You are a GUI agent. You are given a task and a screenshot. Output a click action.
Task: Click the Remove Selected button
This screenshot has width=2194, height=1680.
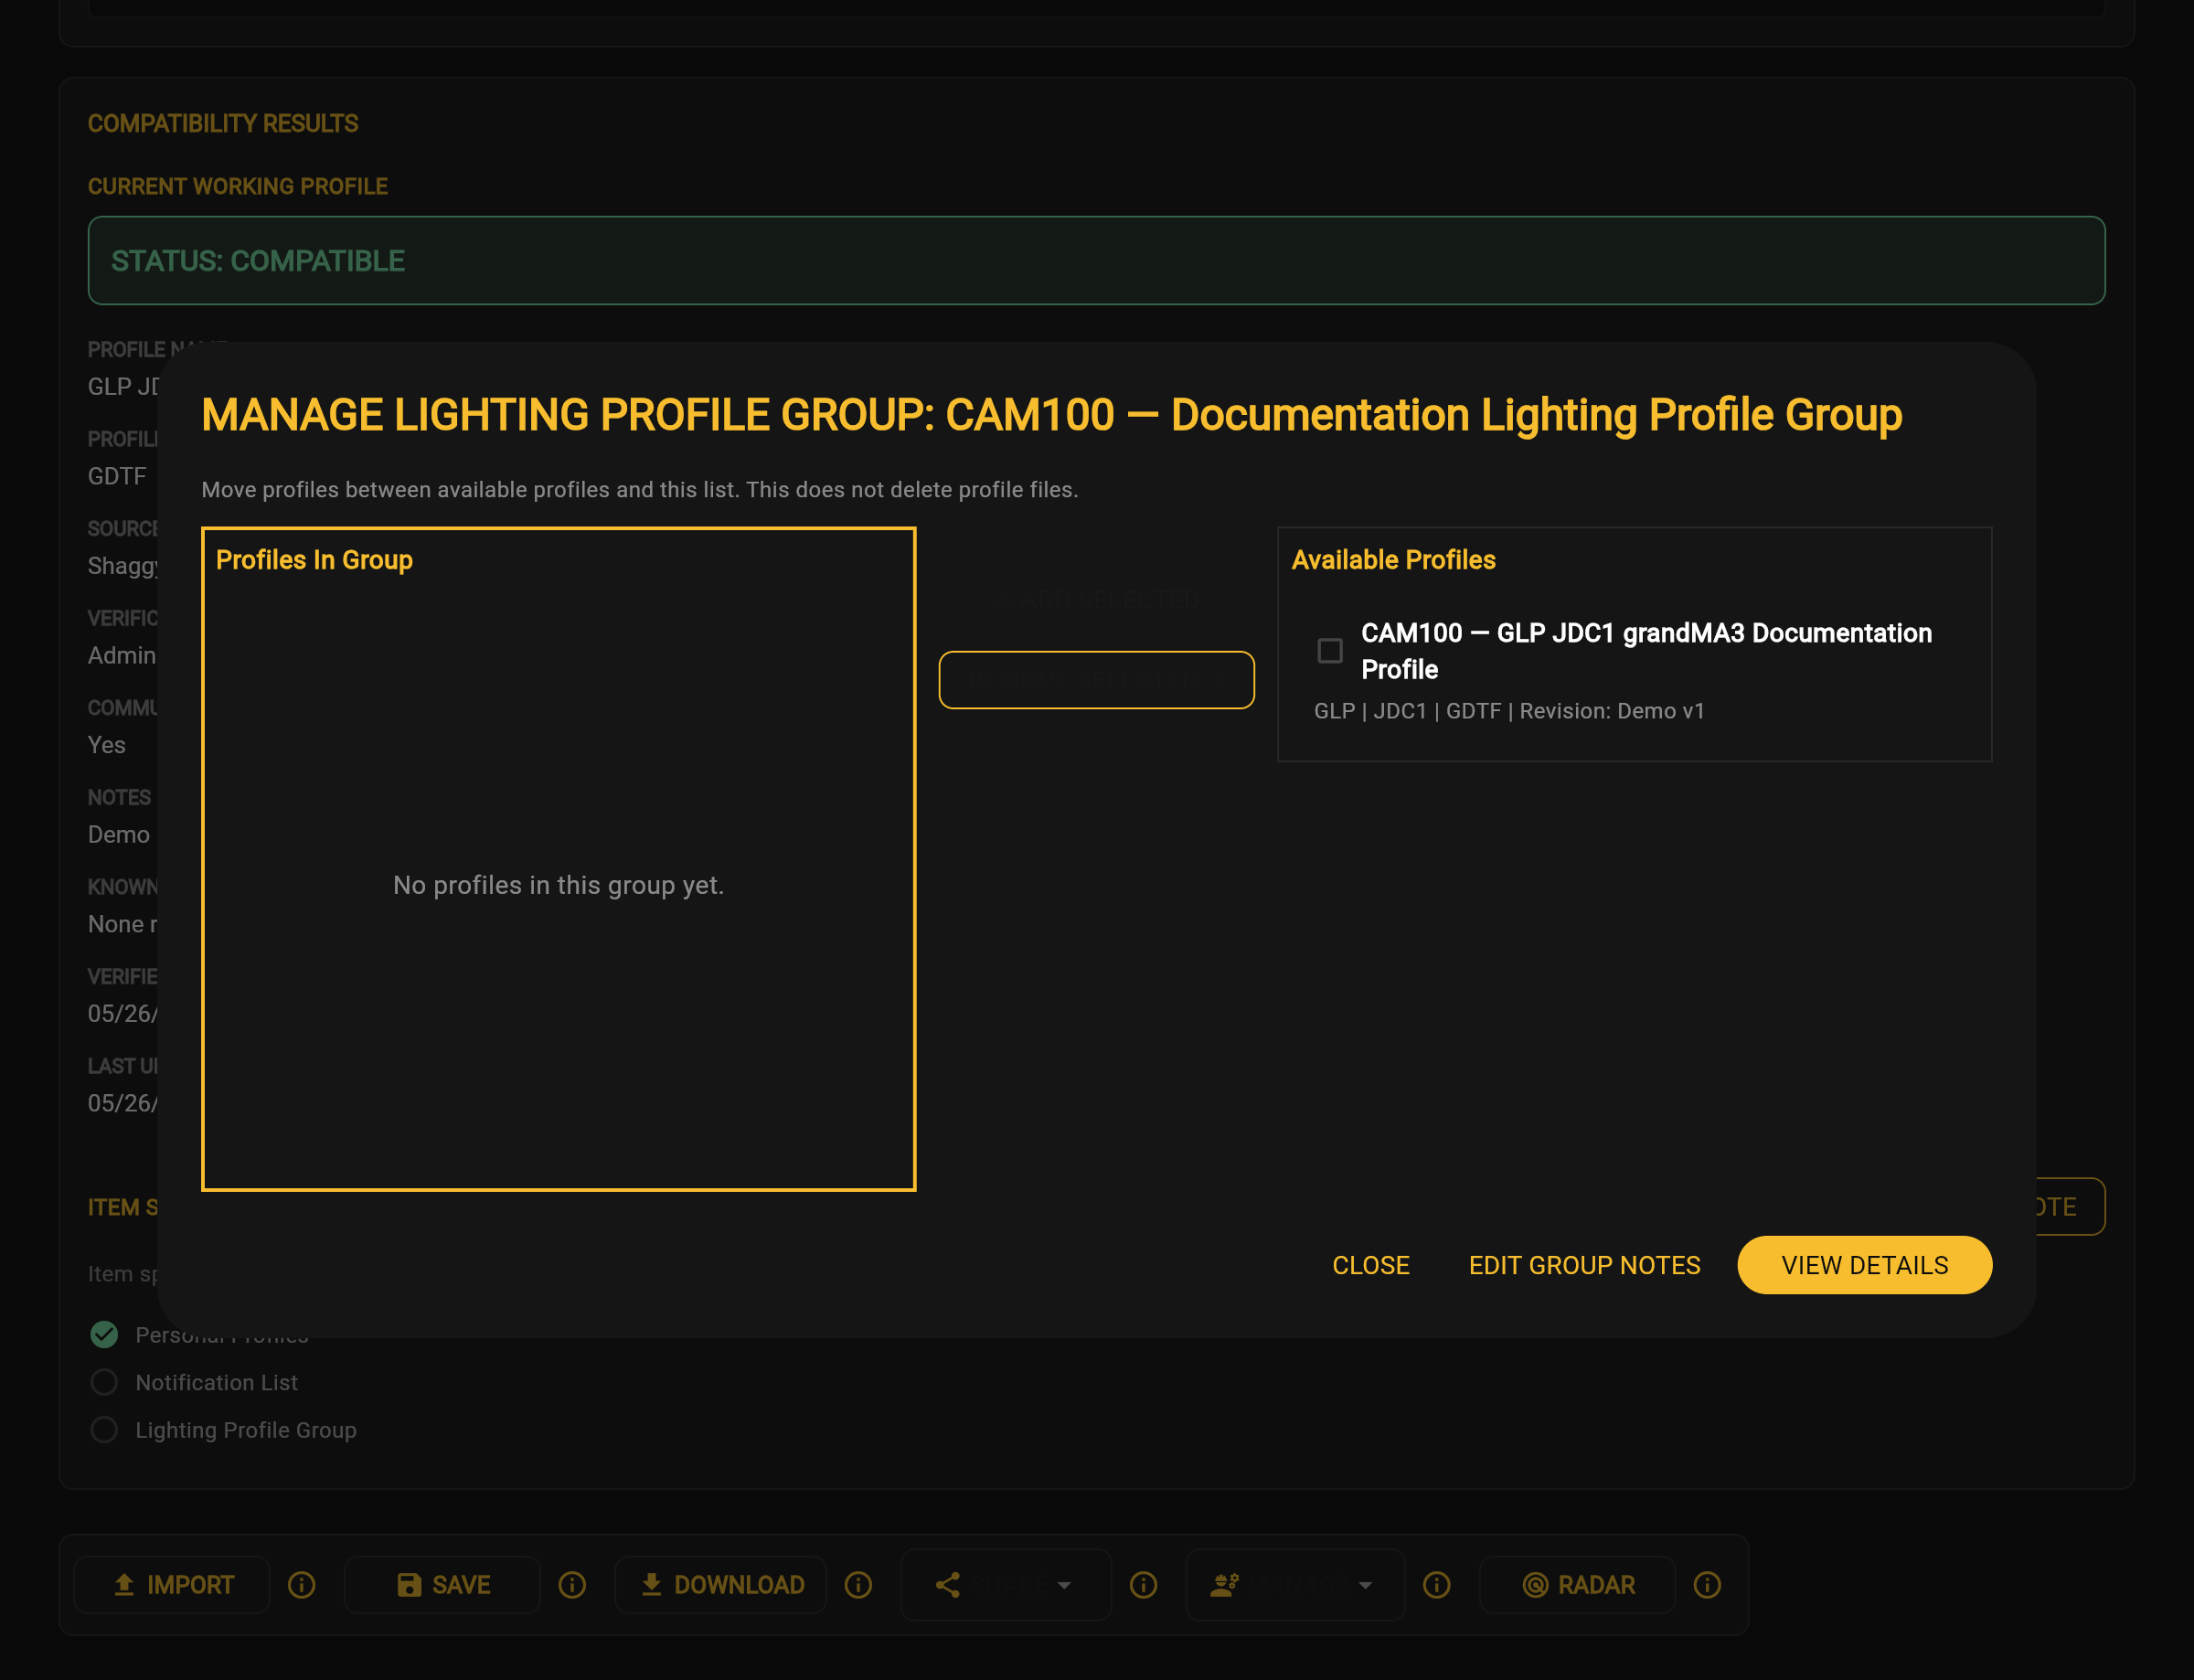pyautogui.click(x=1097, y=680)
